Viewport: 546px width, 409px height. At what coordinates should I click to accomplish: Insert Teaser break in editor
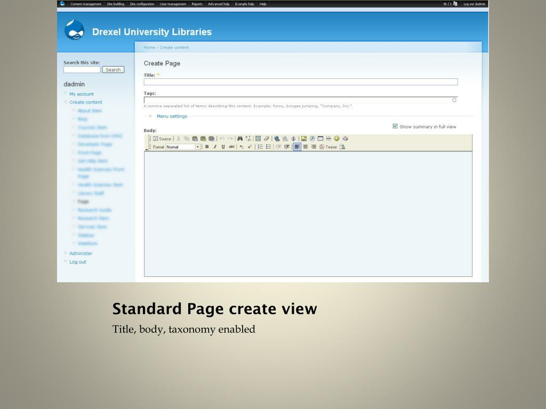coord(328,147)
